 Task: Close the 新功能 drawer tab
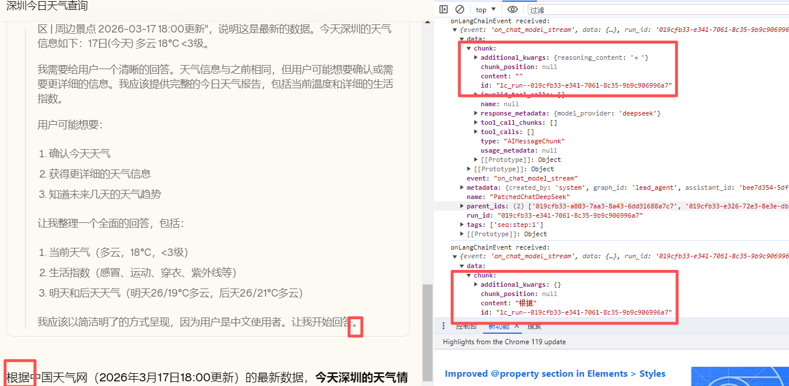[x=517, y=326]
